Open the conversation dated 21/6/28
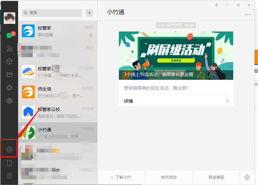This screenshot has height=185, width=258. pos(58,72)
